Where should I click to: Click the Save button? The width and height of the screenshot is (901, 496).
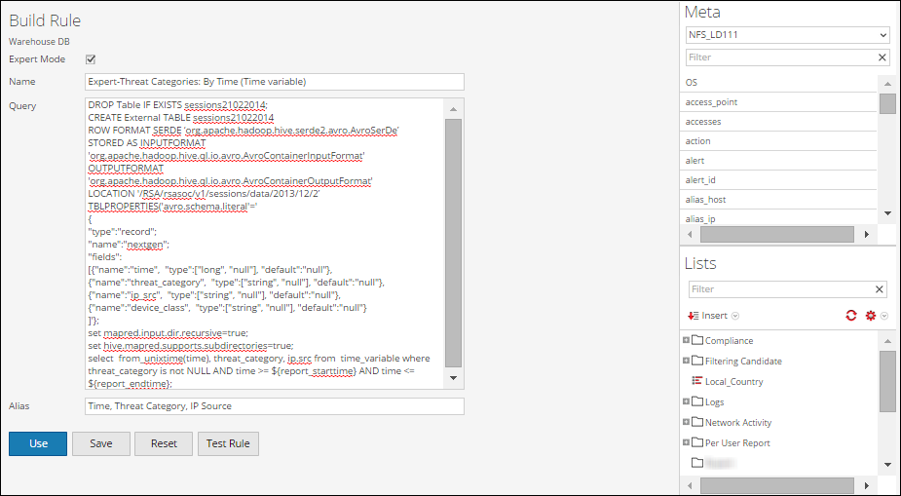(101, 443)
